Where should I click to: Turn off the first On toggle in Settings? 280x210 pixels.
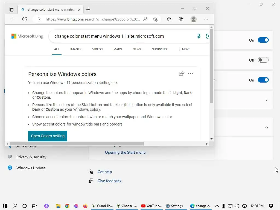263,40
